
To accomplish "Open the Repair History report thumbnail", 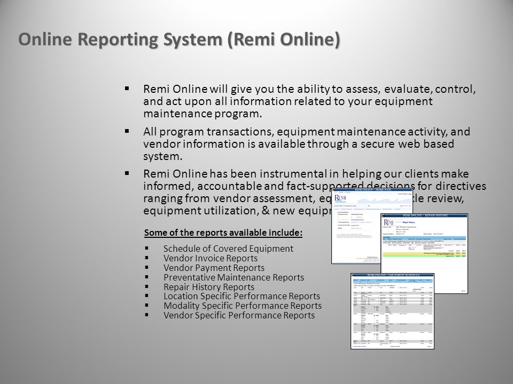I will pyautogui.click(x=424, y=253).
